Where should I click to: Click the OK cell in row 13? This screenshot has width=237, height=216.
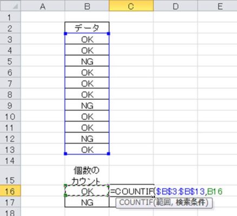[87, 149]
